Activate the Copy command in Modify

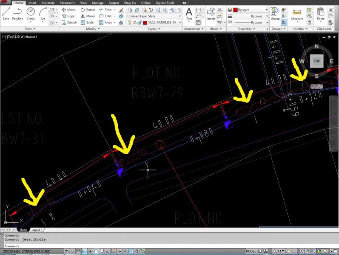[x=68, y=16]
